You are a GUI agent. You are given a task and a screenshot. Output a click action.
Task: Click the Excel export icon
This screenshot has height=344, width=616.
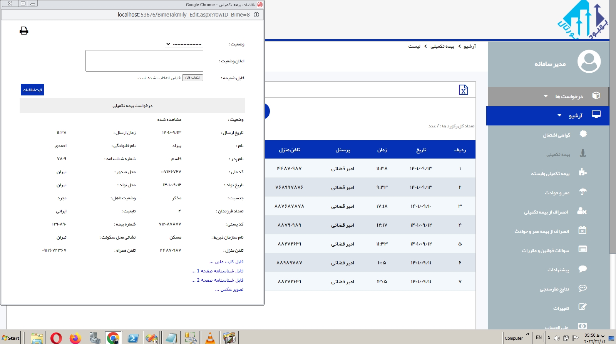click(463, 90)
